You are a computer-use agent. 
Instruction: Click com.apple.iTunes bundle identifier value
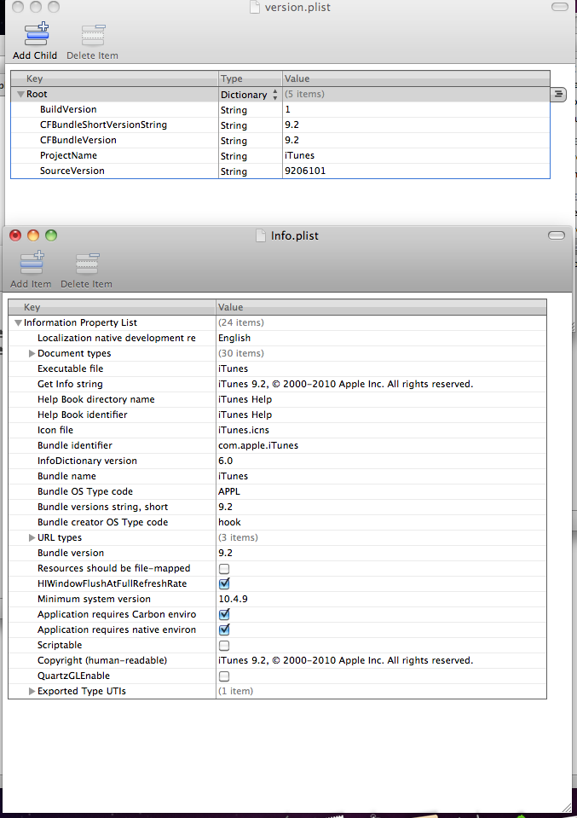pos(258,445)
